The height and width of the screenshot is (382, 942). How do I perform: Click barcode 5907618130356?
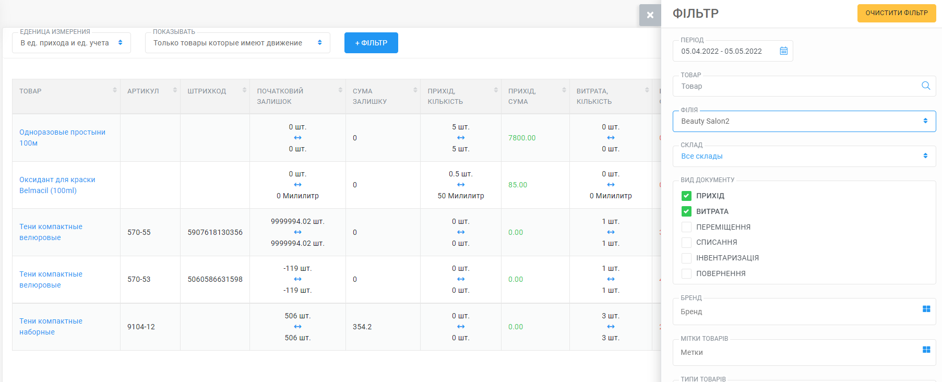coord(215,232)
